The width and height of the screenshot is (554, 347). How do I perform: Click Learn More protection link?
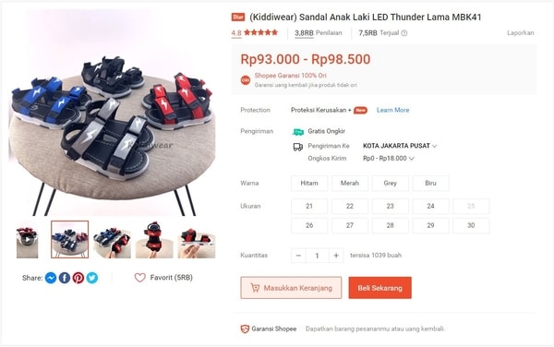393,110
